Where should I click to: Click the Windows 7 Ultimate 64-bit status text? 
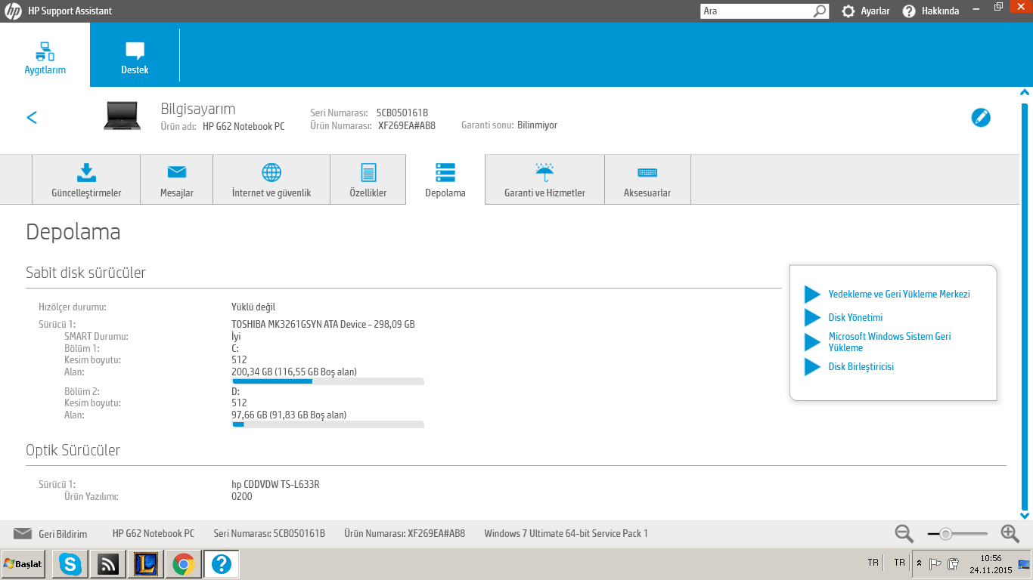click(566, 534)
